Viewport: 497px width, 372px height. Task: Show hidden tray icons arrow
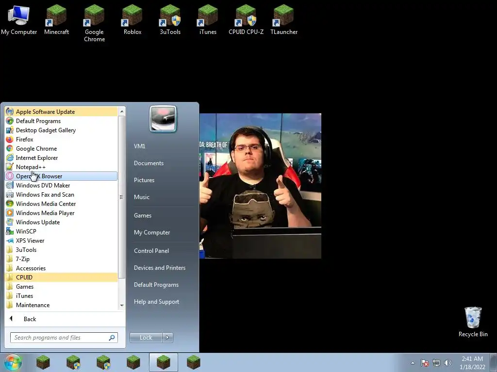click(413, 363)
